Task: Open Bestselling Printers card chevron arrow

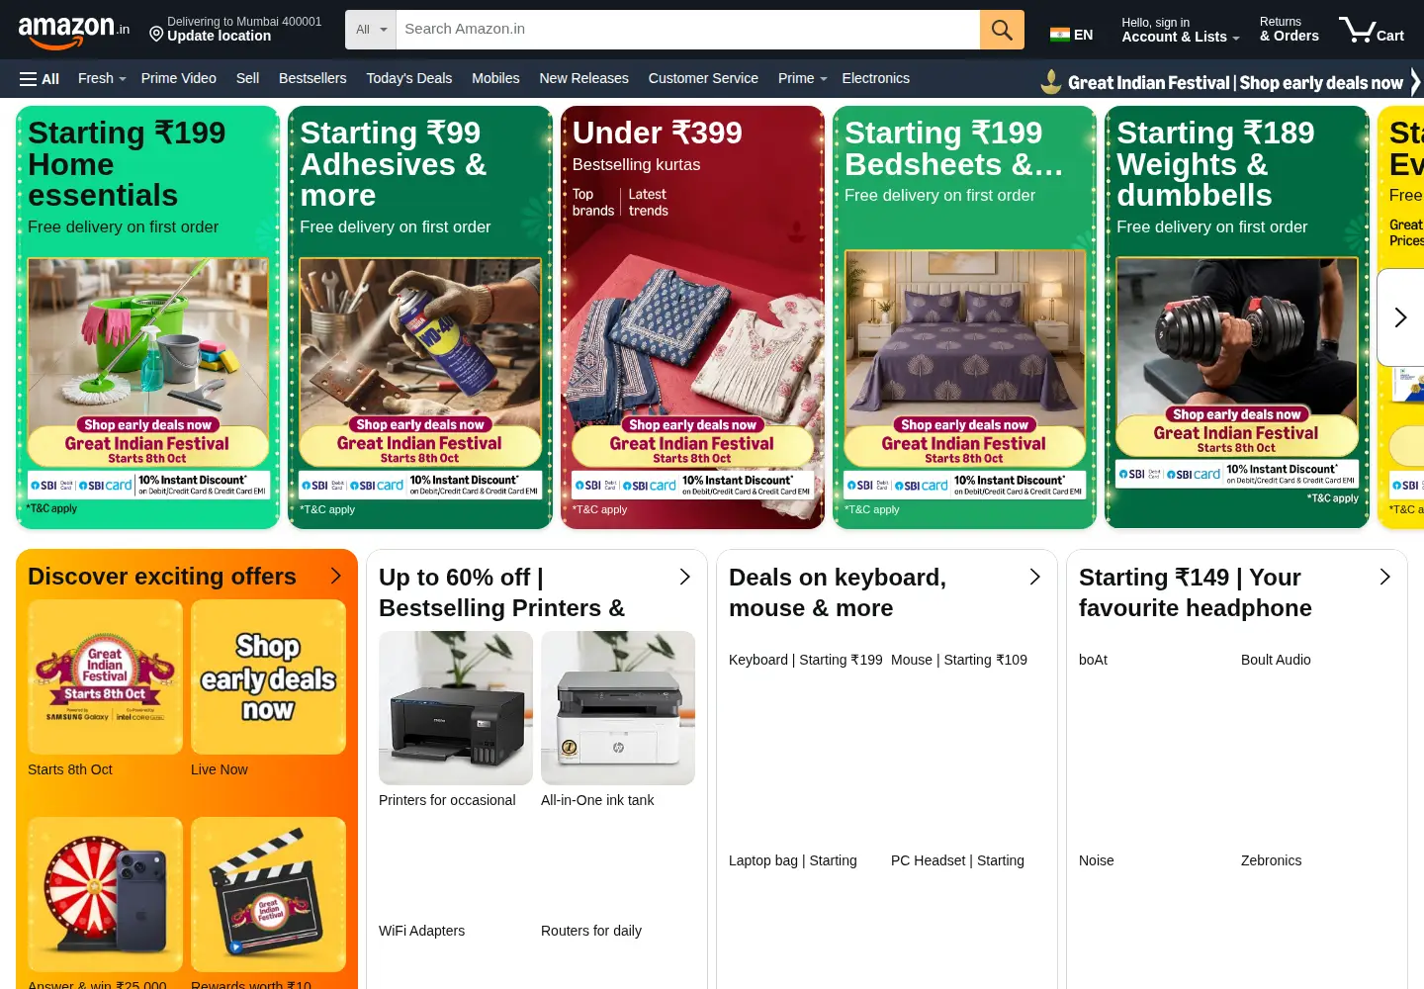Action: click(684, 577)
